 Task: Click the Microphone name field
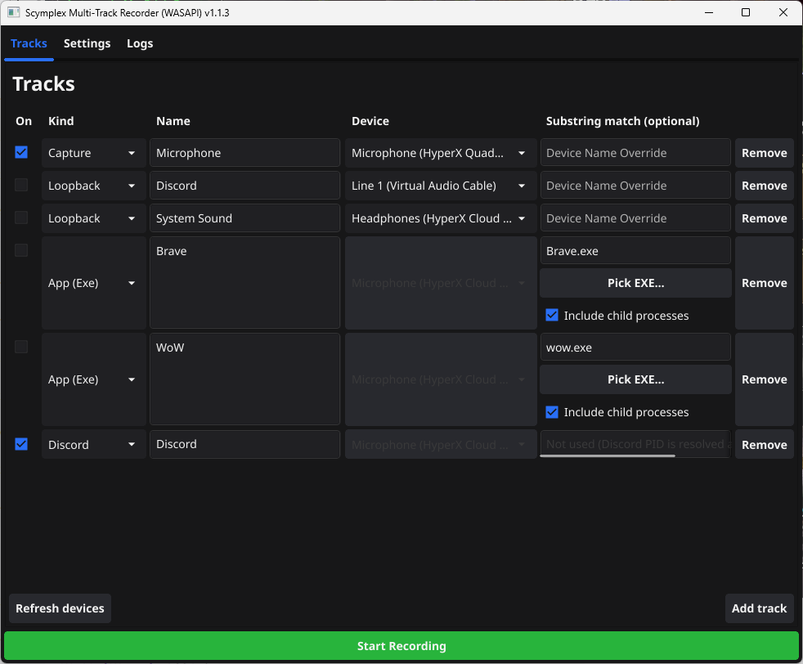(244, 153)
